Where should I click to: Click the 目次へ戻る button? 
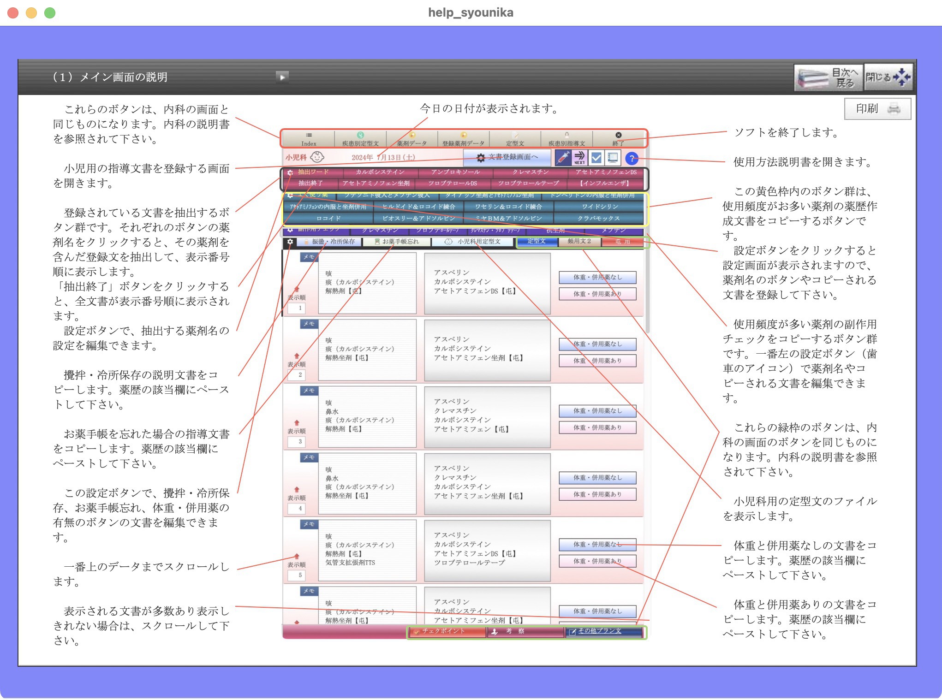[x=828, y=77]
